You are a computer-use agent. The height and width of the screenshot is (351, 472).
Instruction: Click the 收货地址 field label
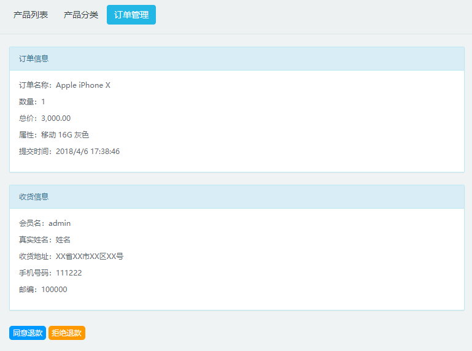[x=36, y=256]
